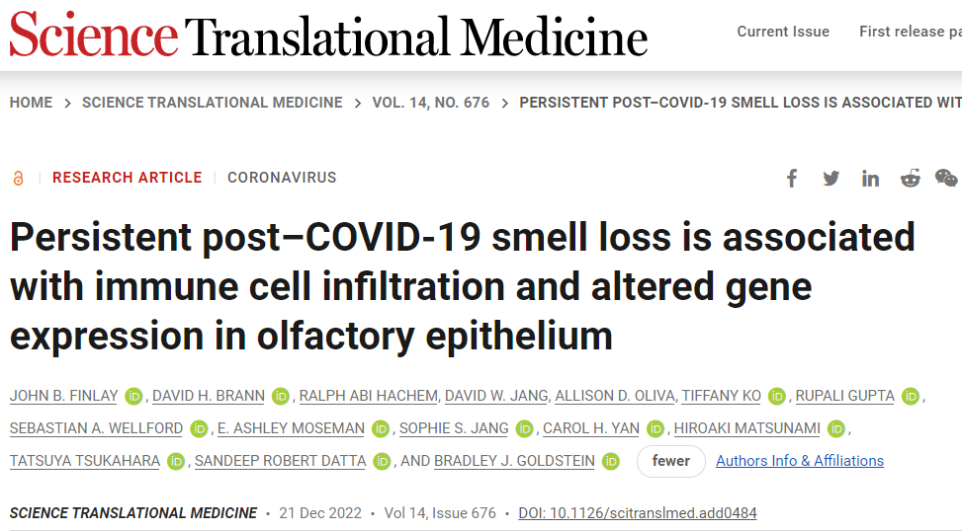Click the Science Translational Medicine logo
The width and height of the screenshot is (962, 532).
328,35
